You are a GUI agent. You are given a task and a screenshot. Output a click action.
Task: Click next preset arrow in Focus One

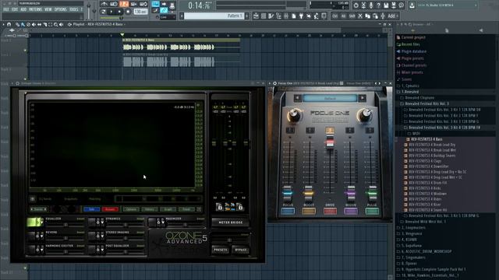(362, 98)
